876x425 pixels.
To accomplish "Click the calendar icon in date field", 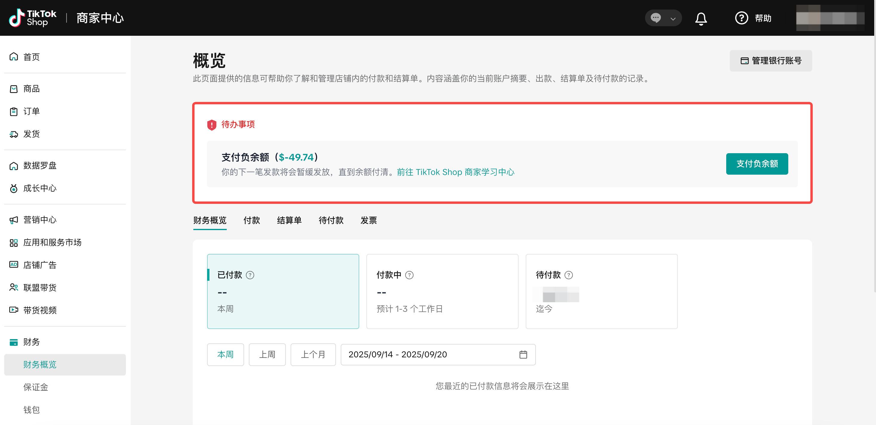I will click(523, 354).
